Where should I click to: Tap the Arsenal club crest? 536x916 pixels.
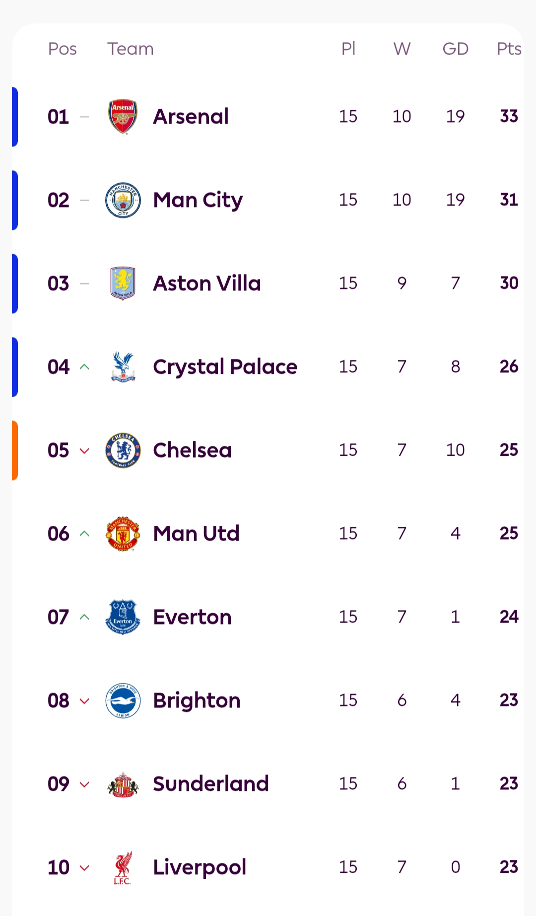click(x=123, y=117)
